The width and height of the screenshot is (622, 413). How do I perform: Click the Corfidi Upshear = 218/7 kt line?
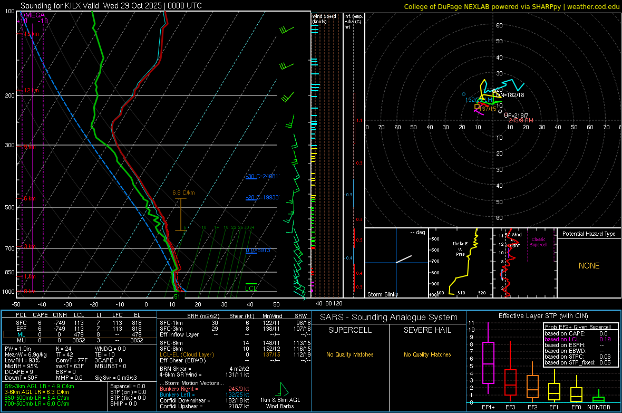(x=205, y=406)
